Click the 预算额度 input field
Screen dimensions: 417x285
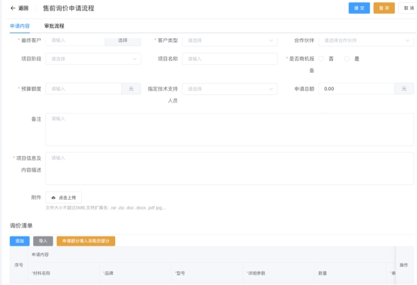[83, 89]
